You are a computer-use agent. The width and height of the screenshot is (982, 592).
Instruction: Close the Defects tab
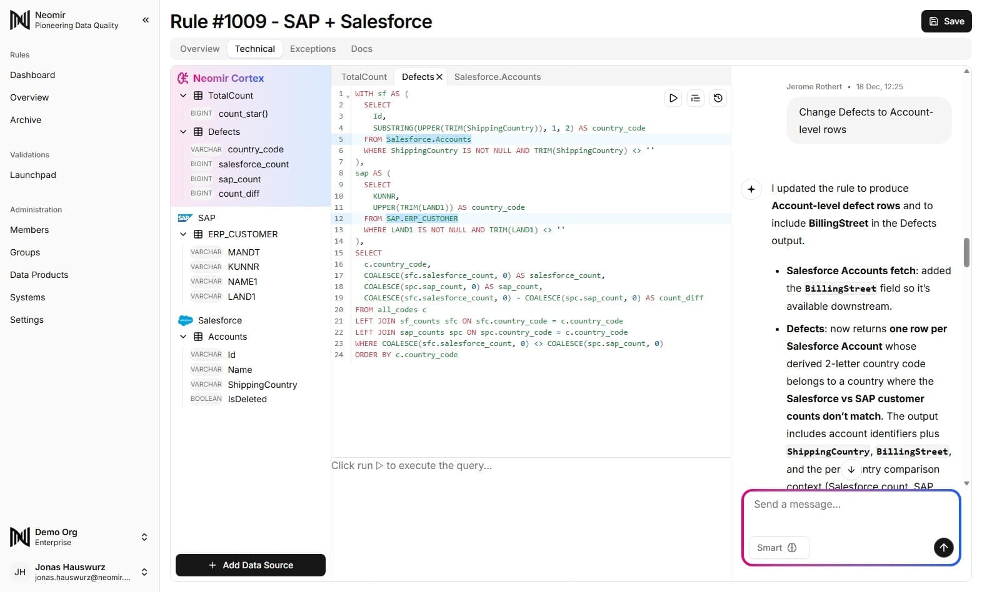click(439, 77)
